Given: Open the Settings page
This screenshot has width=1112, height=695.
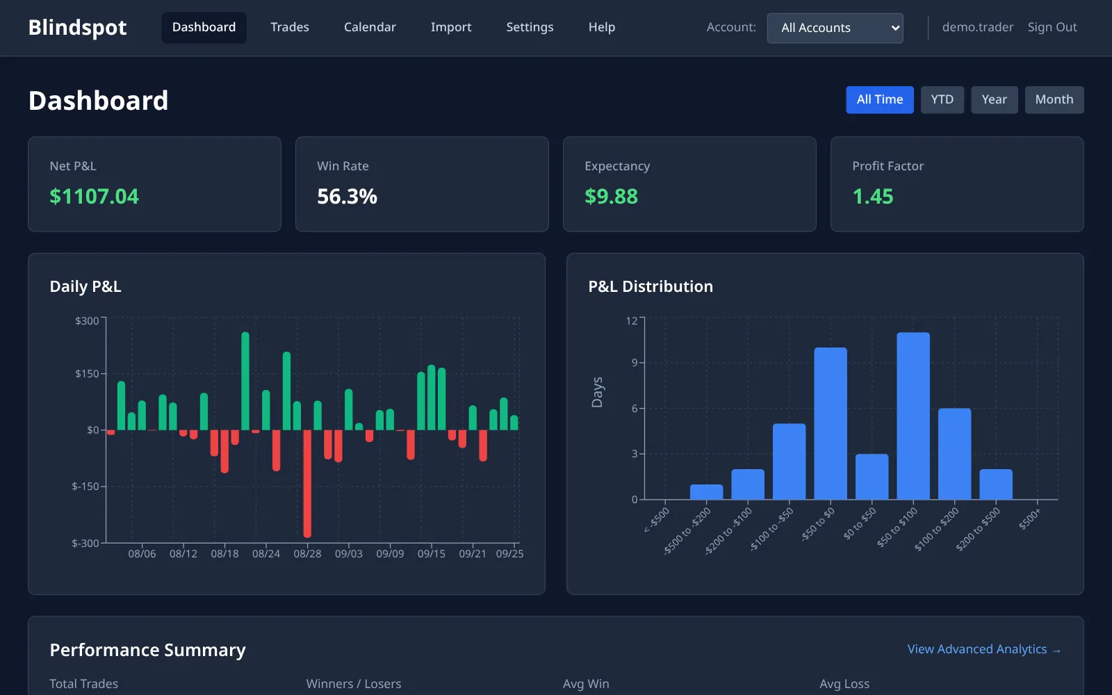Looking at the screenshot, I should (530, 27).
